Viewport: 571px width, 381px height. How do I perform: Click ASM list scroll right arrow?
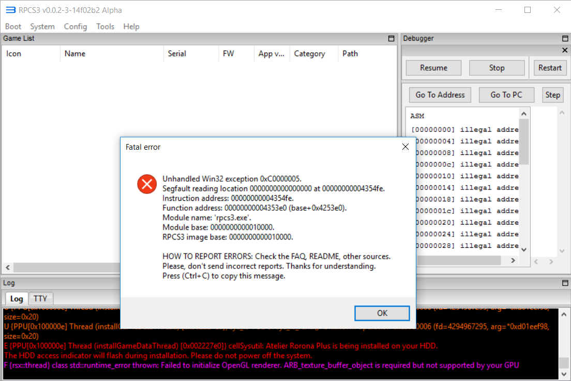pos(513,260)
